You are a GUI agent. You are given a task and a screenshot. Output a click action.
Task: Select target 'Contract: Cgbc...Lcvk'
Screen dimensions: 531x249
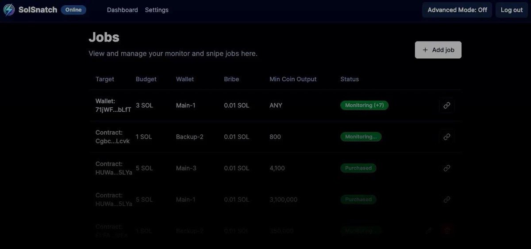click(112, 137)
